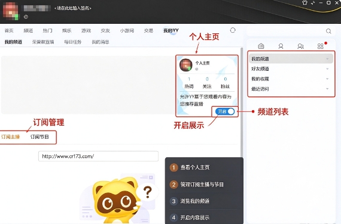Click the 关注 count in profile card

coord(207,79)
